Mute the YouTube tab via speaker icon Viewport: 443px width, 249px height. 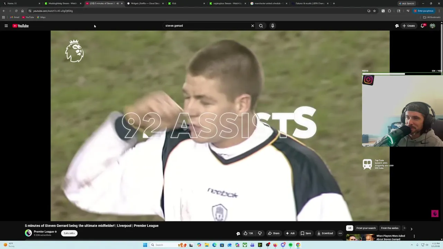117,3
